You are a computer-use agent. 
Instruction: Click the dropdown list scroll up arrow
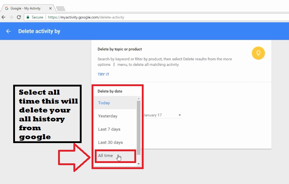(x=139, y=99)
